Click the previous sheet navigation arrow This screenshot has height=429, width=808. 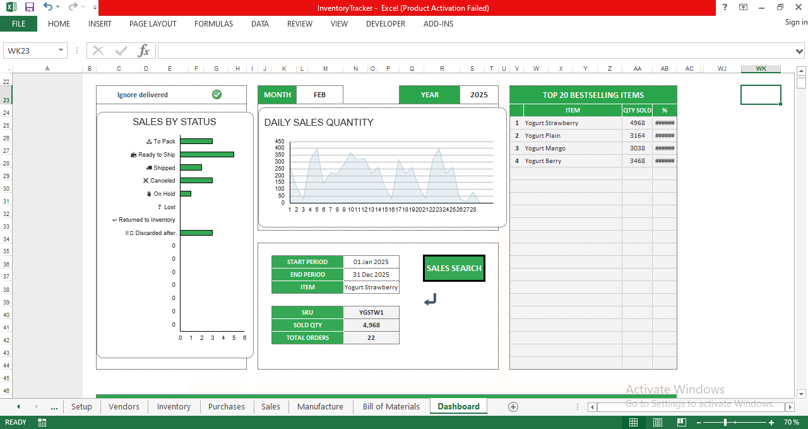point(18,407)
